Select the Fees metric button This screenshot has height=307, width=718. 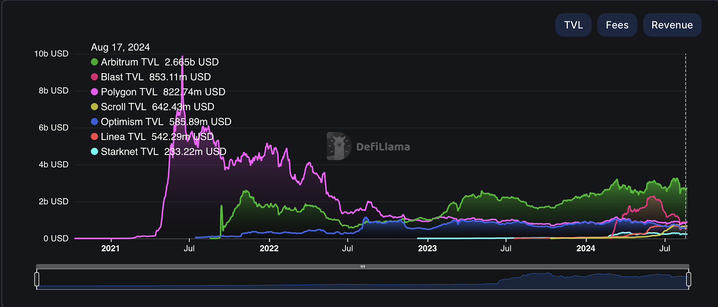pos(617,25)
